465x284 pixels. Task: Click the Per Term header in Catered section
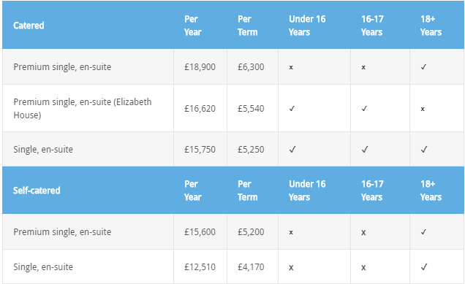click(247, 26)
